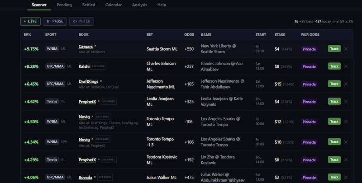Click the OFFSHORE badge beside Bovada
Viewport: 362px width, 183px height.
tap(105, 177)
